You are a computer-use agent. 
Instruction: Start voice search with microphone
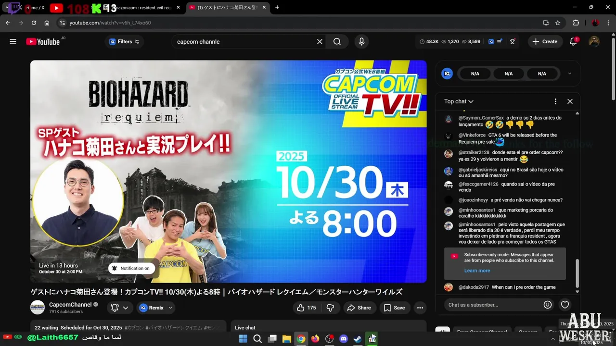point(361,42)
